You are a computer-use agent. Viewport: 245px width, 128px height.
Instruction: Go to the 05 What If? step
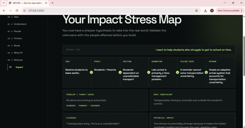click(x=15, y=53)
